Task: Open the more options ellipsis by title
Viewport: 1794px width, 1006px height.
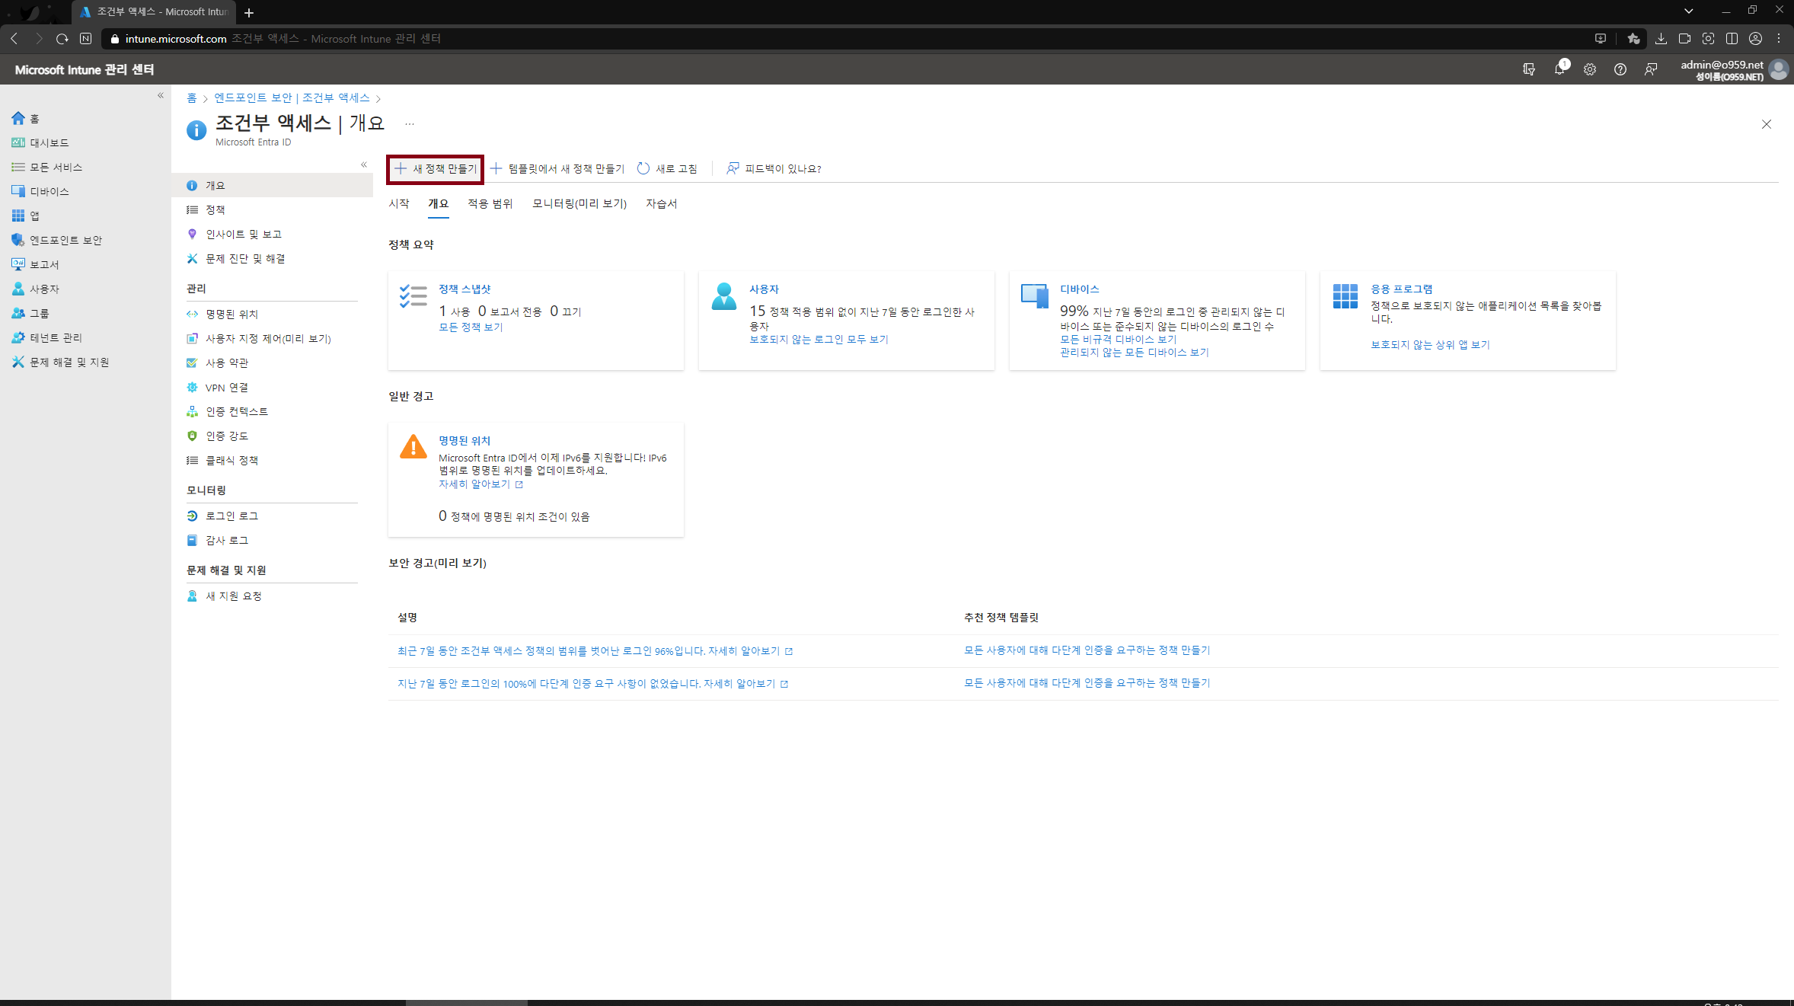Action: [410, 123]
